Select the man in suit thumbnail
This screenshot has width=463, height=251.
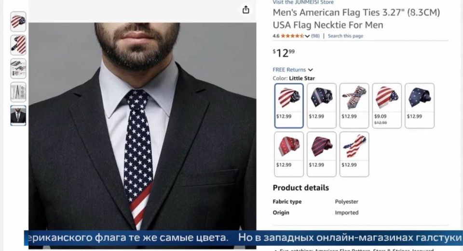point(18,115)
